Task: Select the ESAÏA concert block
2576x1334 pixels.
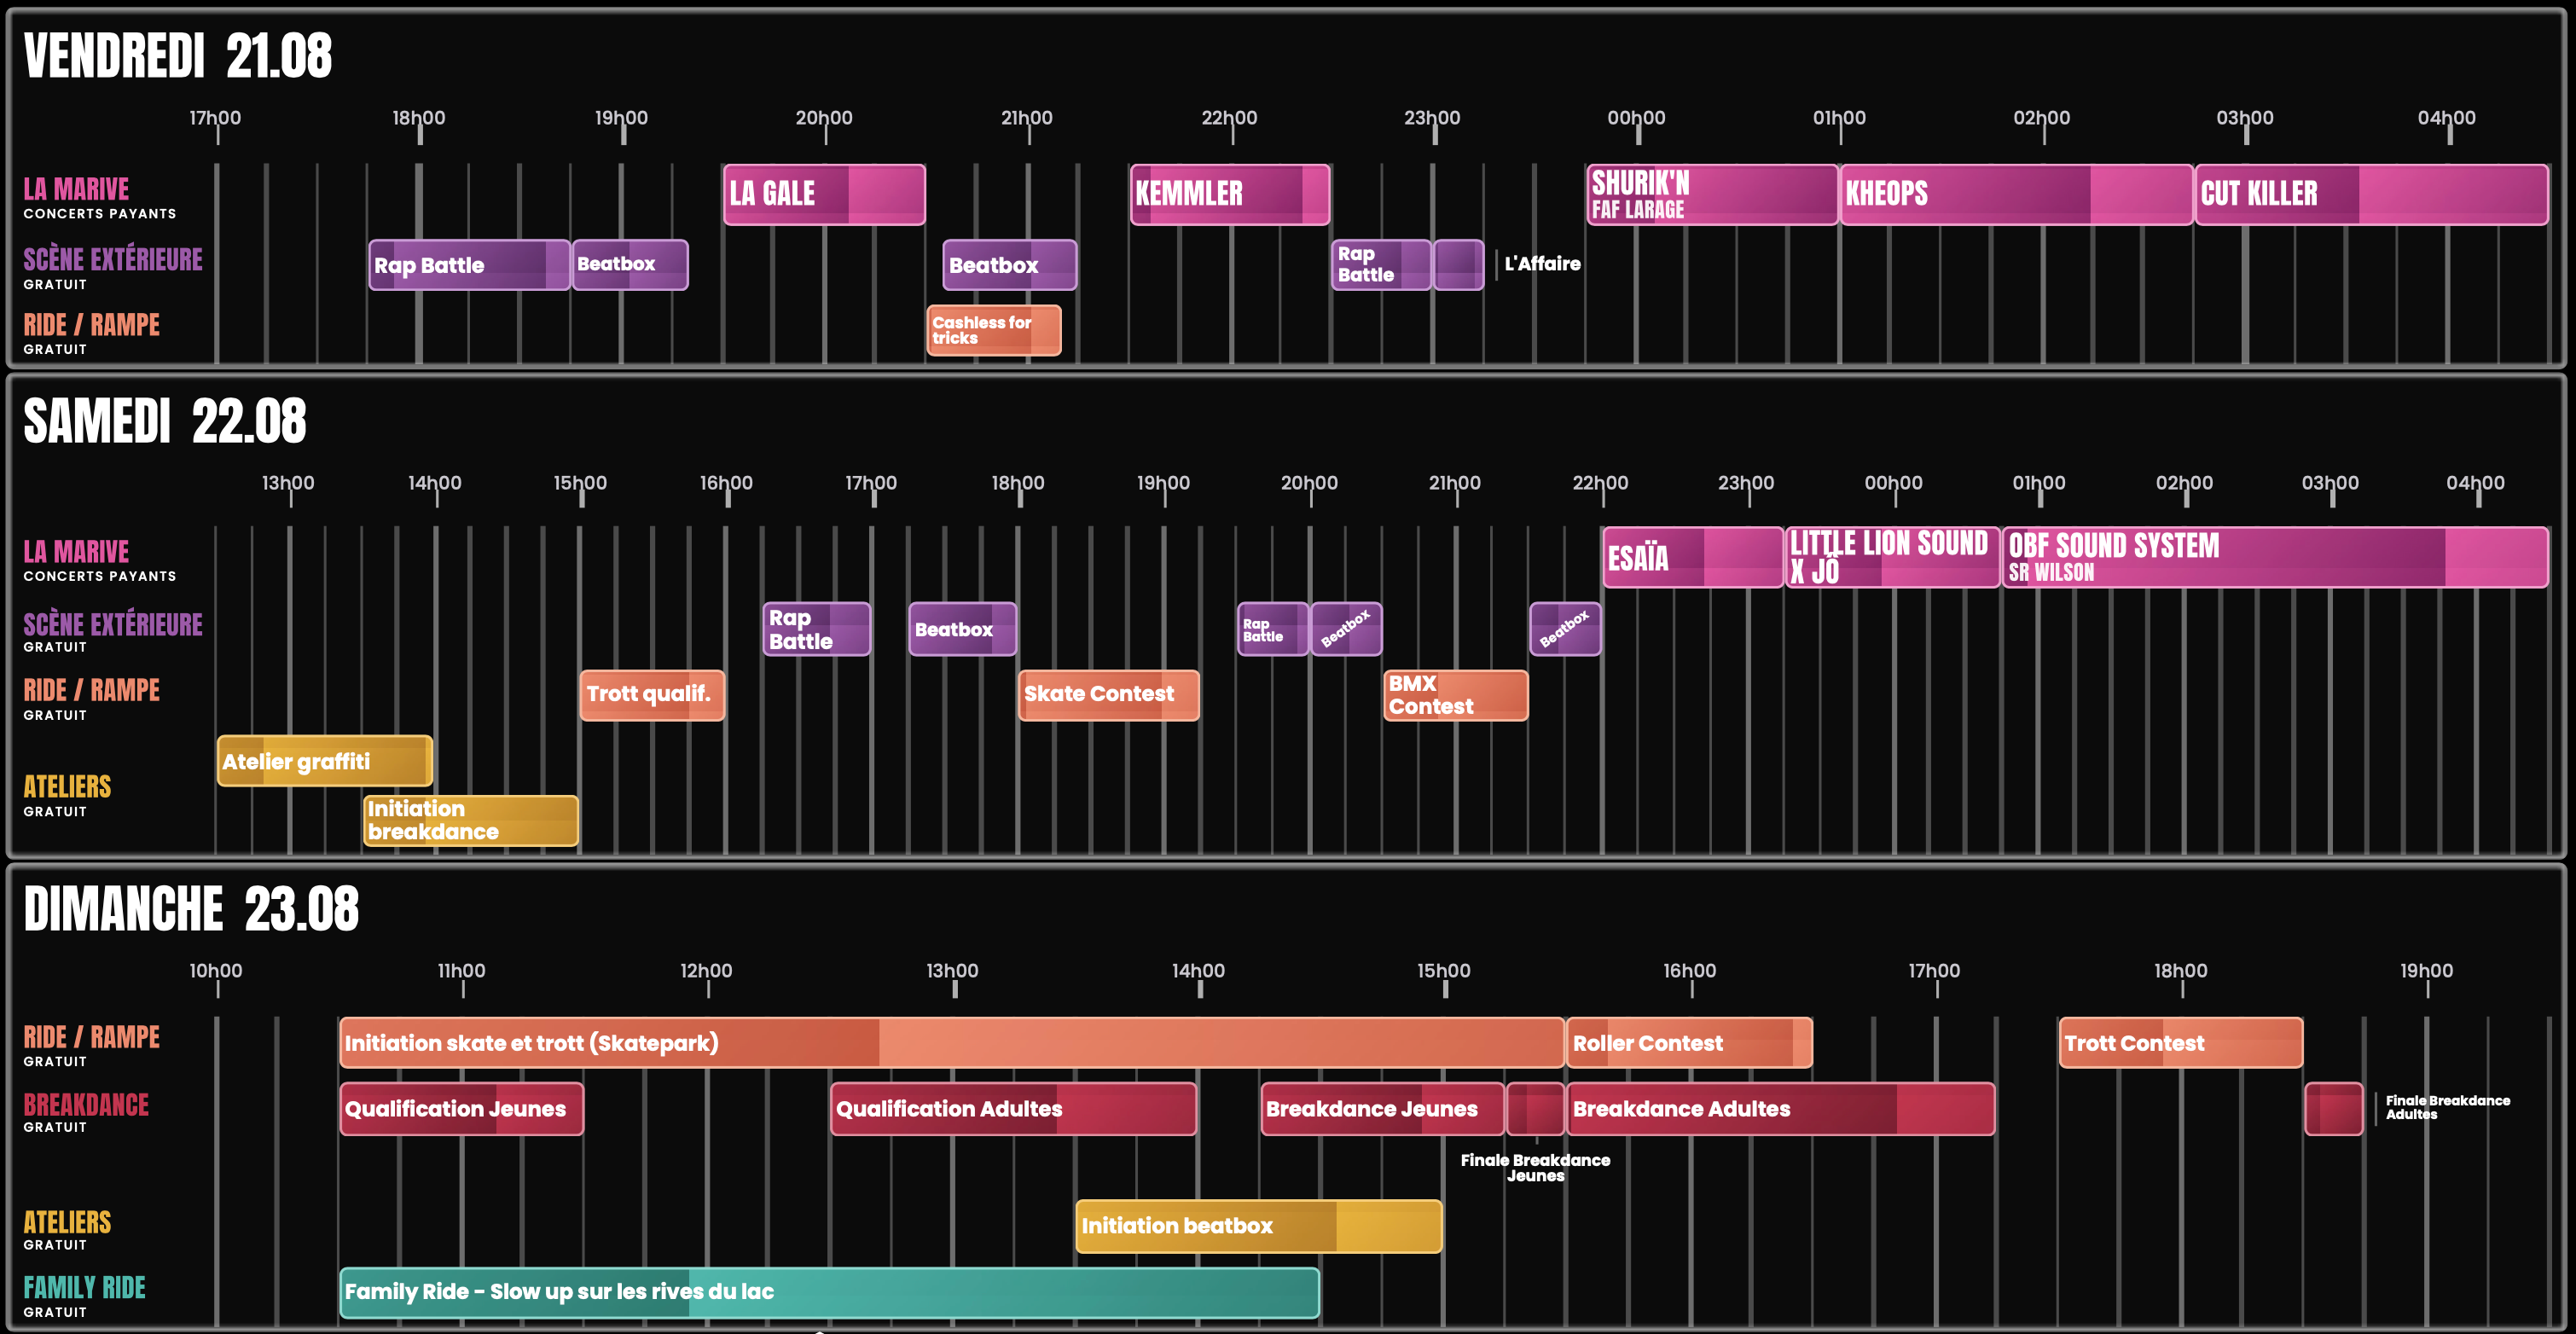Action: click(x=1693, y=557)
